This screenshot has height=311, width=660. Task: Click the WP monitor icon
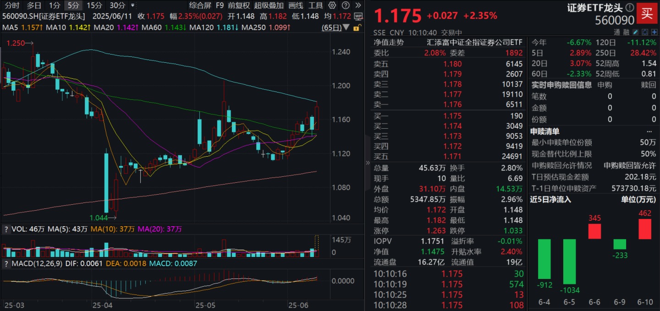pos(358,16)
